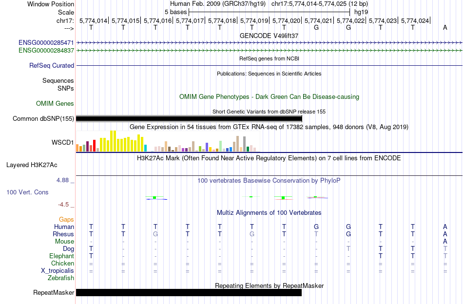Open Common dbSNP(155) track label
This screenshot has width=463, height=304.
coord(43,119)
